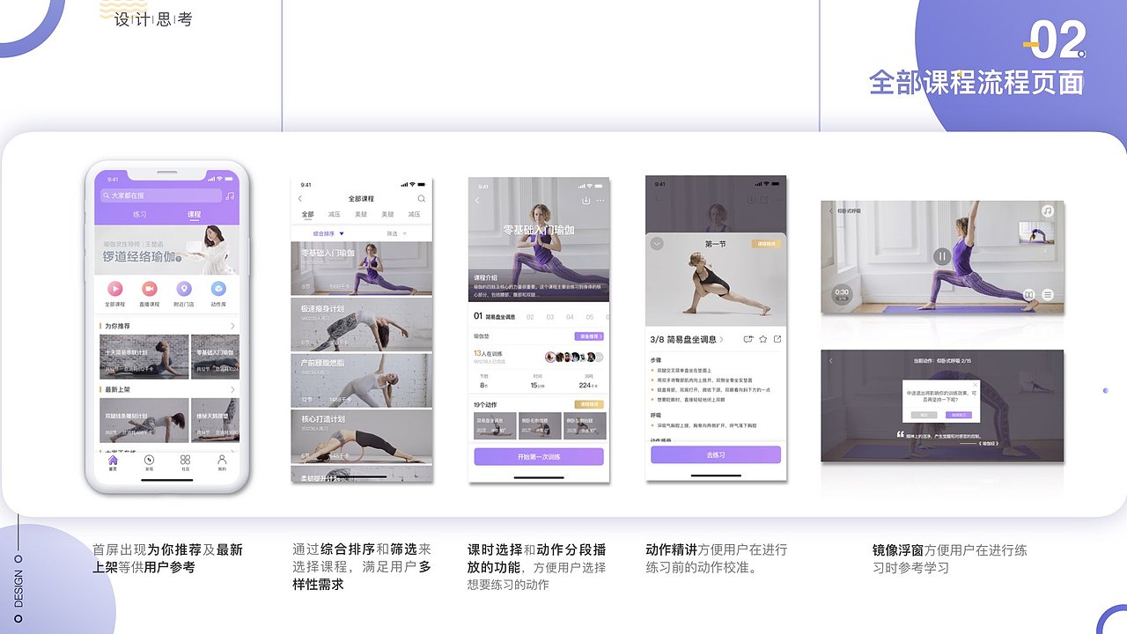Click the 大家都在搜 search field

(x=162, y=195)
